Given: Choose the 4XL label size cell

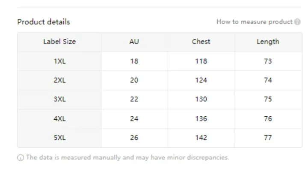Looking at the screenshot, I should click(x=59, y=118).
